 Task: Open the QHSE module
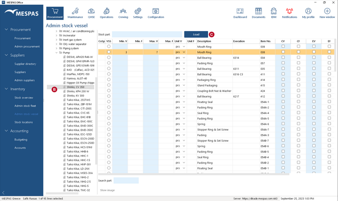[91, 13]
